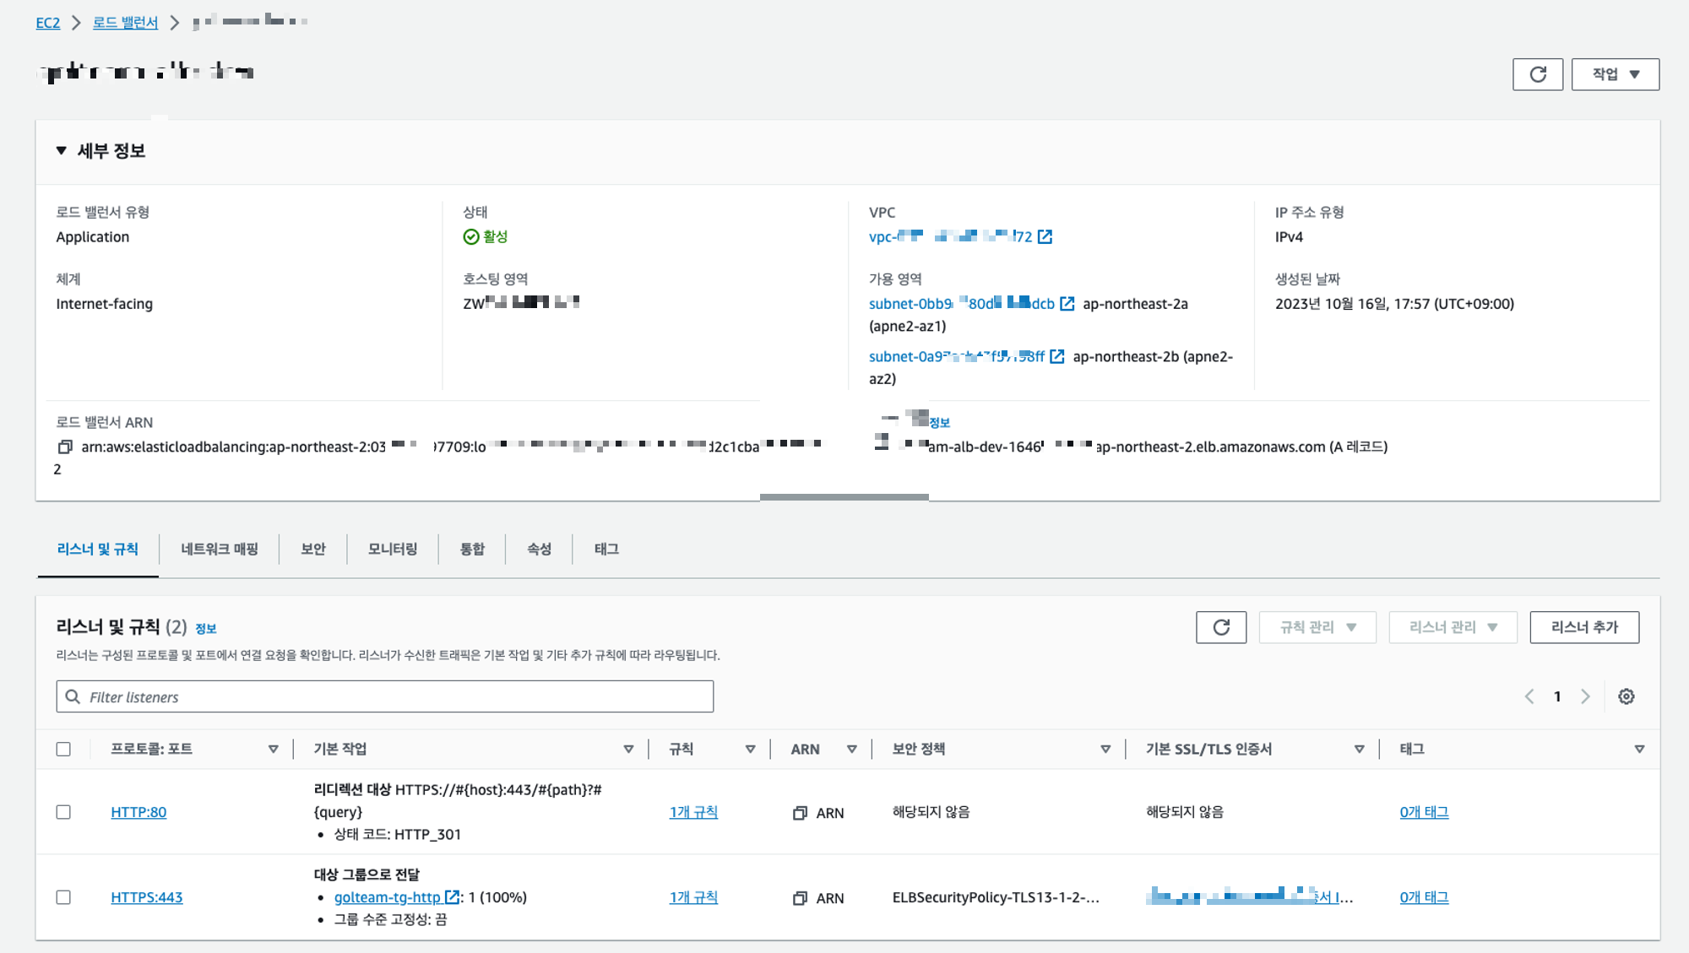The width and height of the screenshot is (1689, 953).
Task: Open VPC external link icon
Action: point(1045,236)
